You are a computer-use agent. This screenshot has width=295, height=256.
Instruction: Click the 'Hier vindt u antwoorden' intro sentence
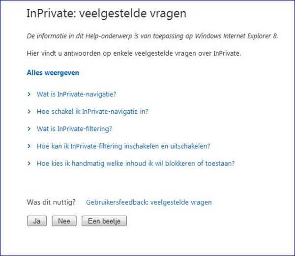pyautogui.click(x=134, y=53)
